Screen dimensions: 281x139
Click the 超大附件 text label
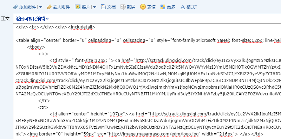(x=61, y=7)
